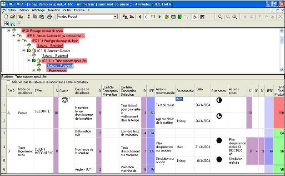
Task: Click the Classe safety symbol in row 1
Action: [65, 100]
